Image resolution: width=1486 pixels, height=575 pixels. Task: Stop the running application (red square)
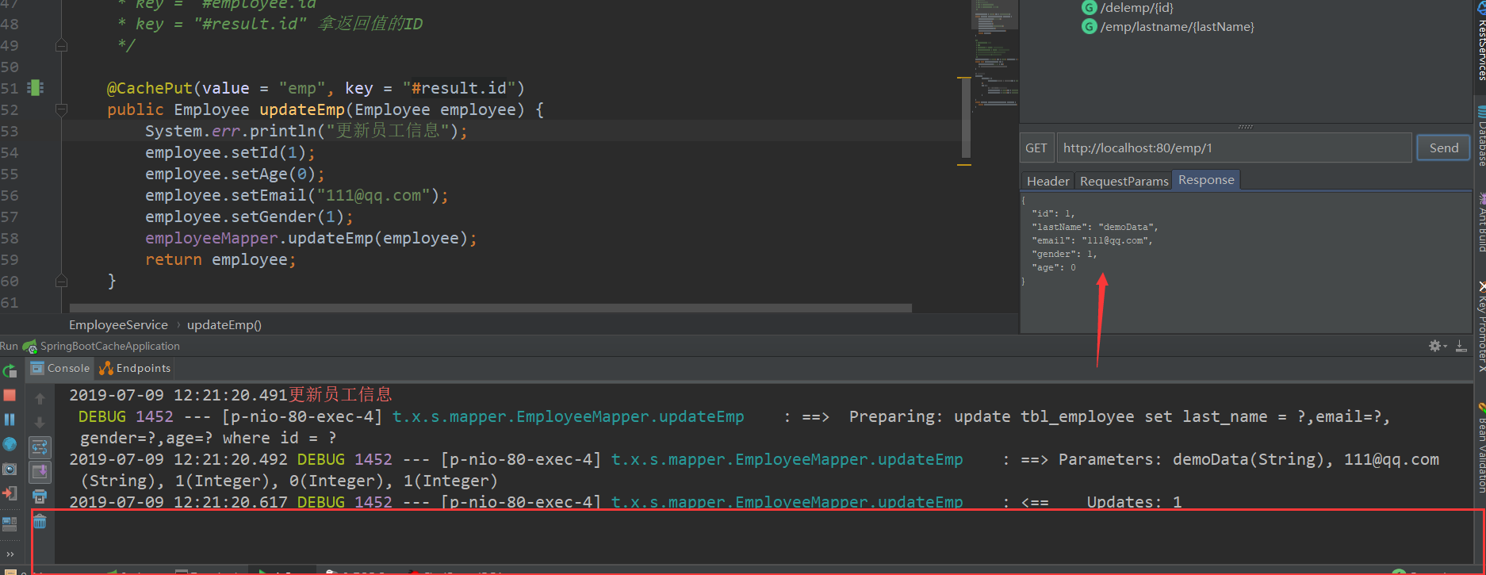[10, 395]
